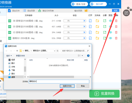Select file (C)厨柜设计CAD图纸-2套.dwg
The height and width of the screenshot is (103, 132).
point(28,32)
